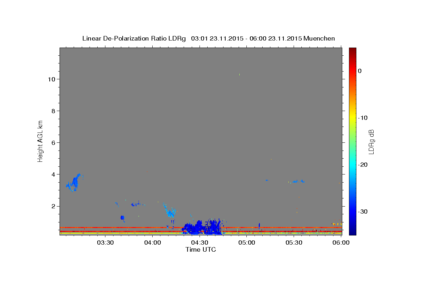The height and width of the screenshot is (282, 423).
Task: Click the large blue echo cluster near 04:30
Action: [203, 227]
